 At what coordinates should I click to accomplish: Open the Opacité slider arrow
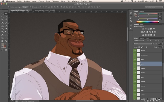(162, 44)
